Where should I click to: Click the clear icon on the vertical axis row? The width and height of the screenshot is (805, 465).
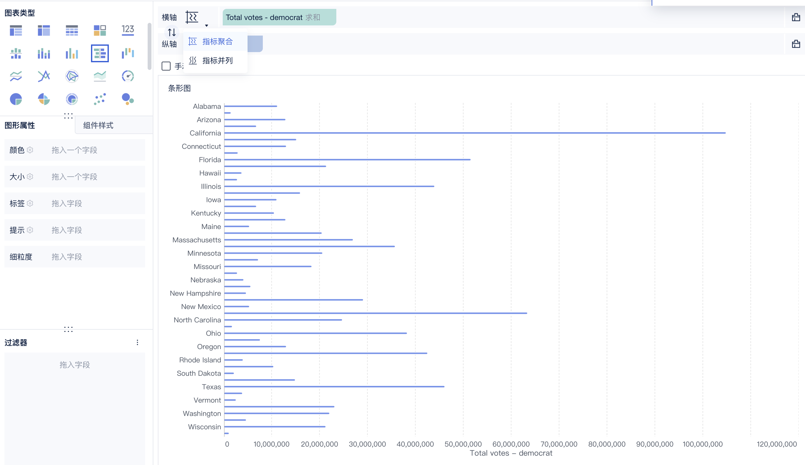[x=796, y=44]
